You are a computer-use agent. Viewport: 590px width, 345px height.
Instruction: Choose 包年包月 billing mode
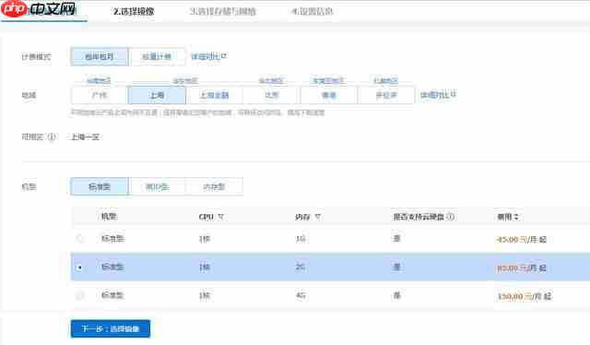[100, 56]
